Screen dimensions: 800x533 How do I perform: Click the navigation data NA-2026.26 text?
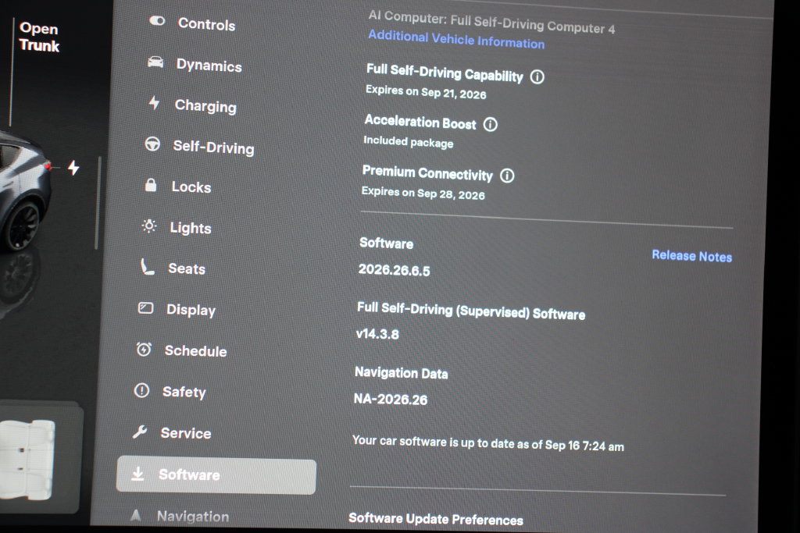coord(391,399)
